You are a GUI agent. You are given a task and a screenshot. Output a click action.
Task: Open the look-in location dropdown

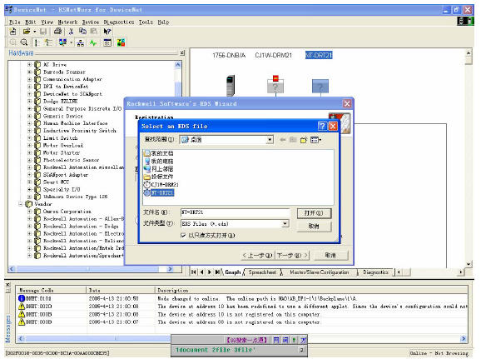[x=270, y=140]
